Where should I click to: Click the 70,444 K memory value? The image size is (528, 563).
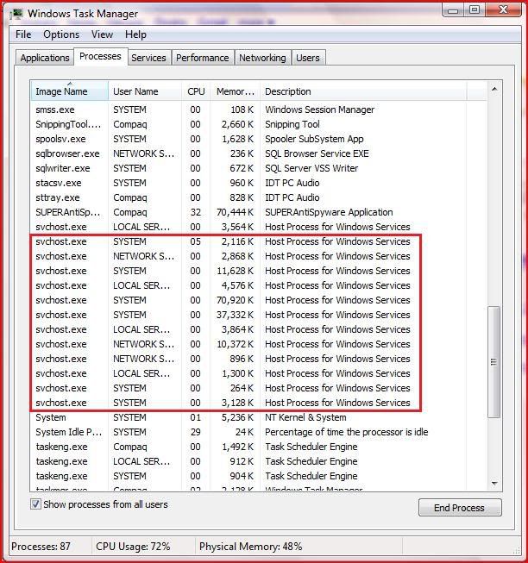(x=235, y=212)
